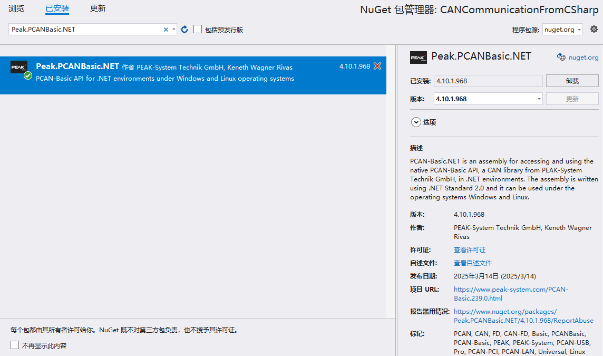Screen dimensions: 603x356
Task: Click the refresh icon next to search
Action: 184,29
